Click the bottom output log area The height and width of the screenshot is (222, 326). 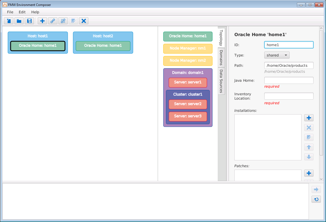coord(156,201)
